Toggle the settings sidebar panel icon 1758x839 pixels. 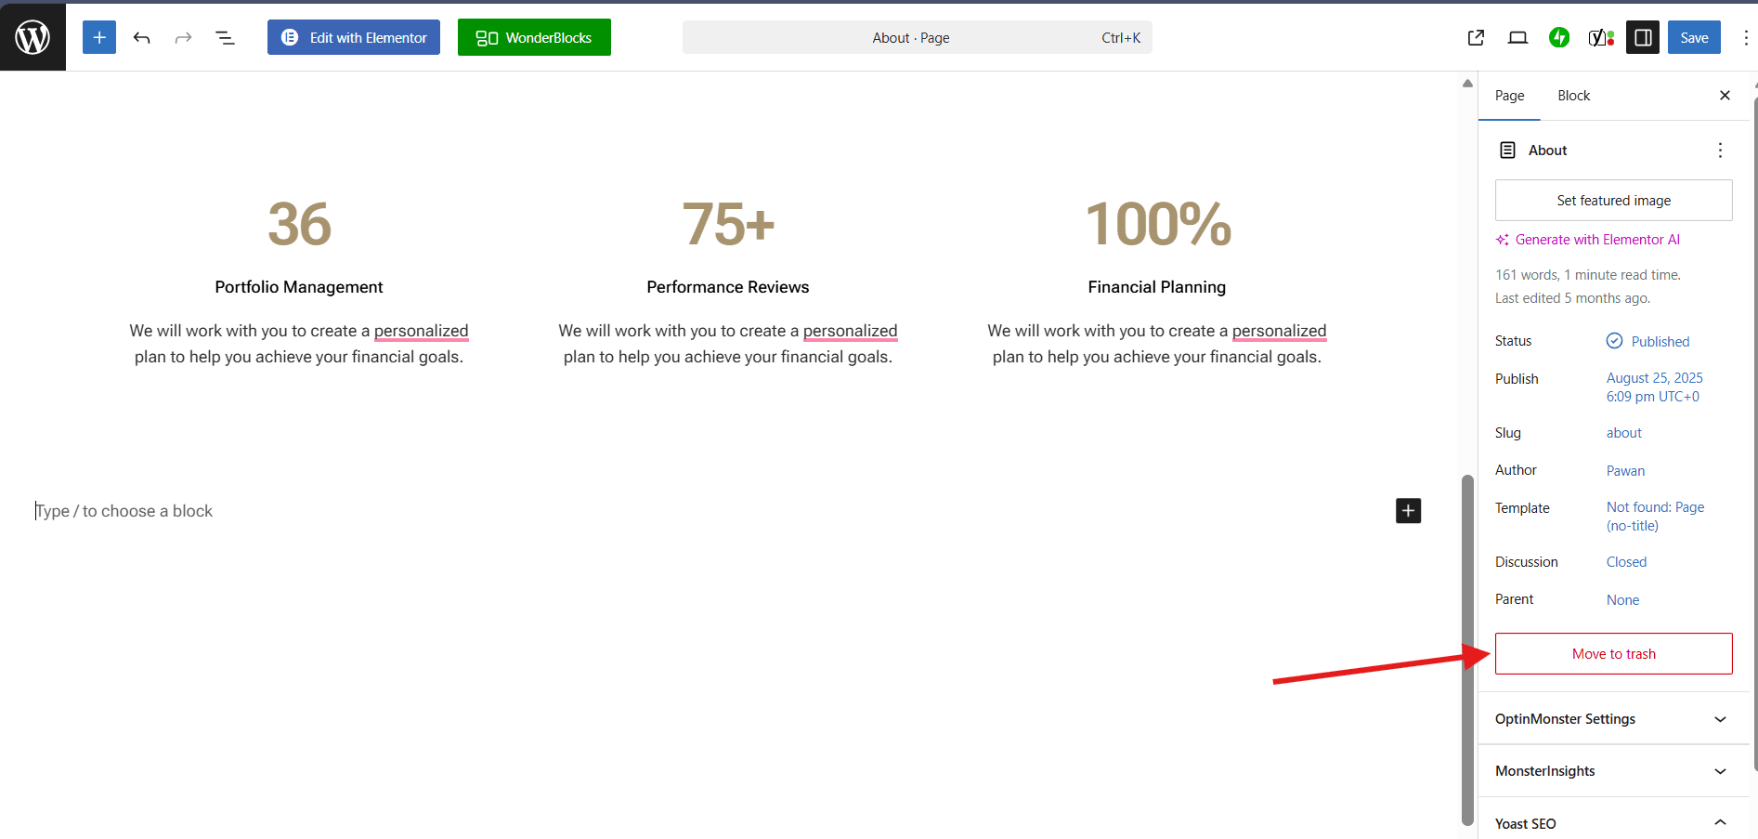point(1642,37)
